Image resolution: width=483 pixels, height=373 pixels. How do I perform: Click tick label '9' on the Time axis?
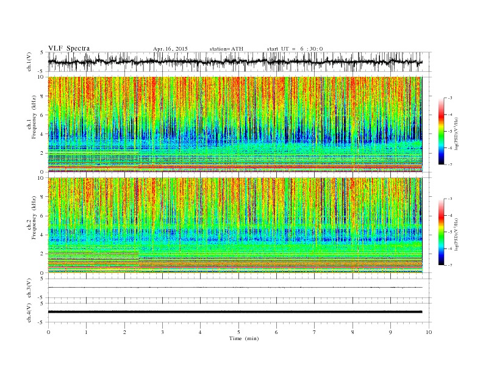click(x=390, y=332)
